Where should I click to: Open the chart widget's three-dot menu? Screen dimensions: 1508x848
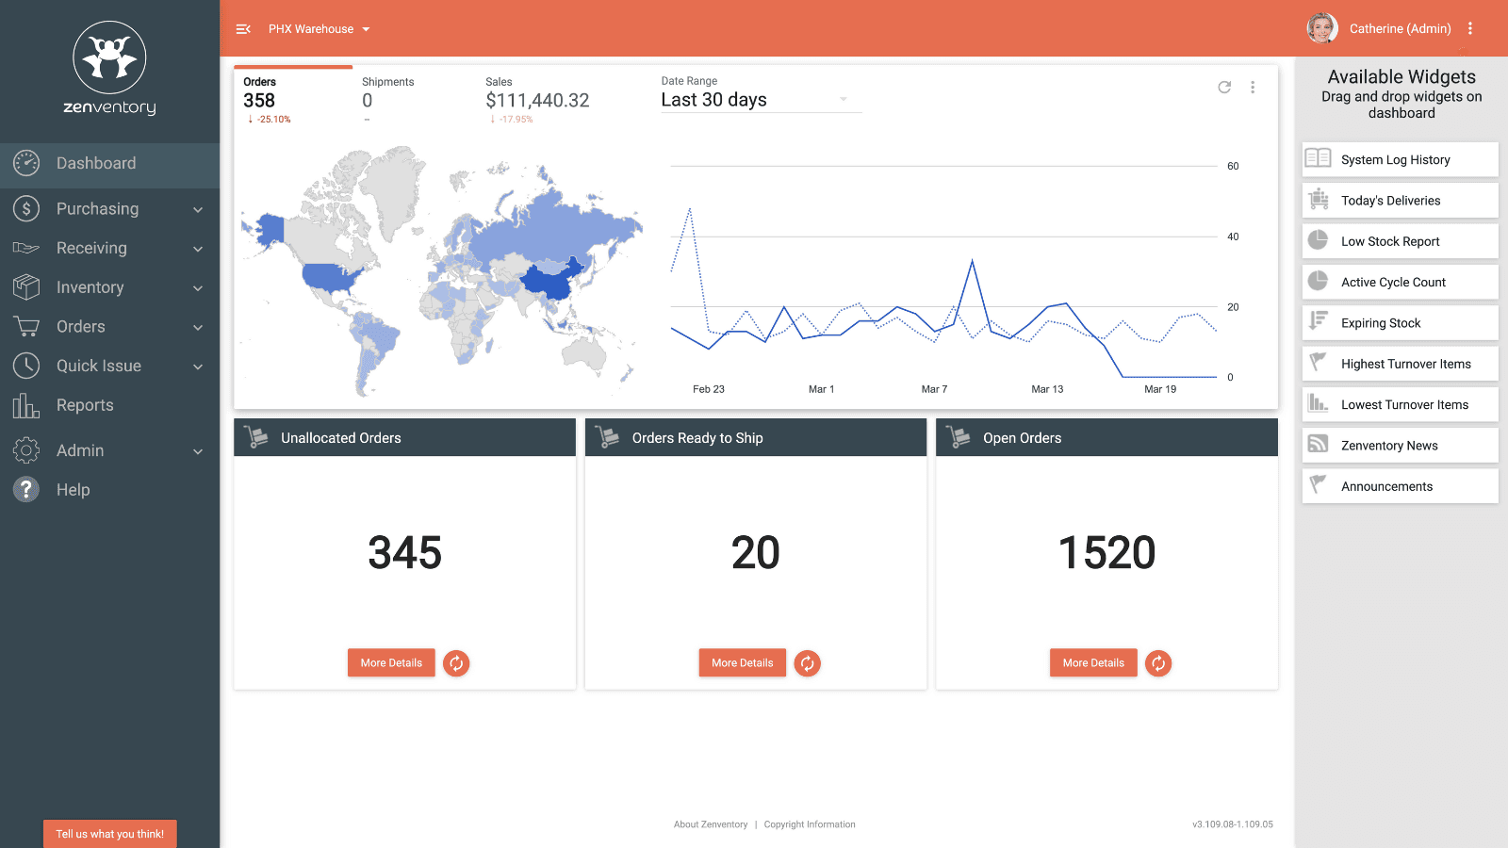[1253, 87]
